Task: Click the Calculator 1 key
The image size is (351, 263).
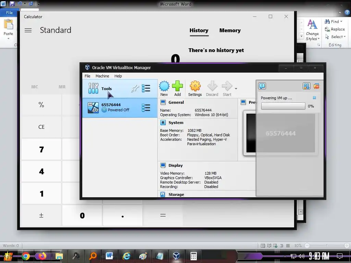Action: point(41,193)
